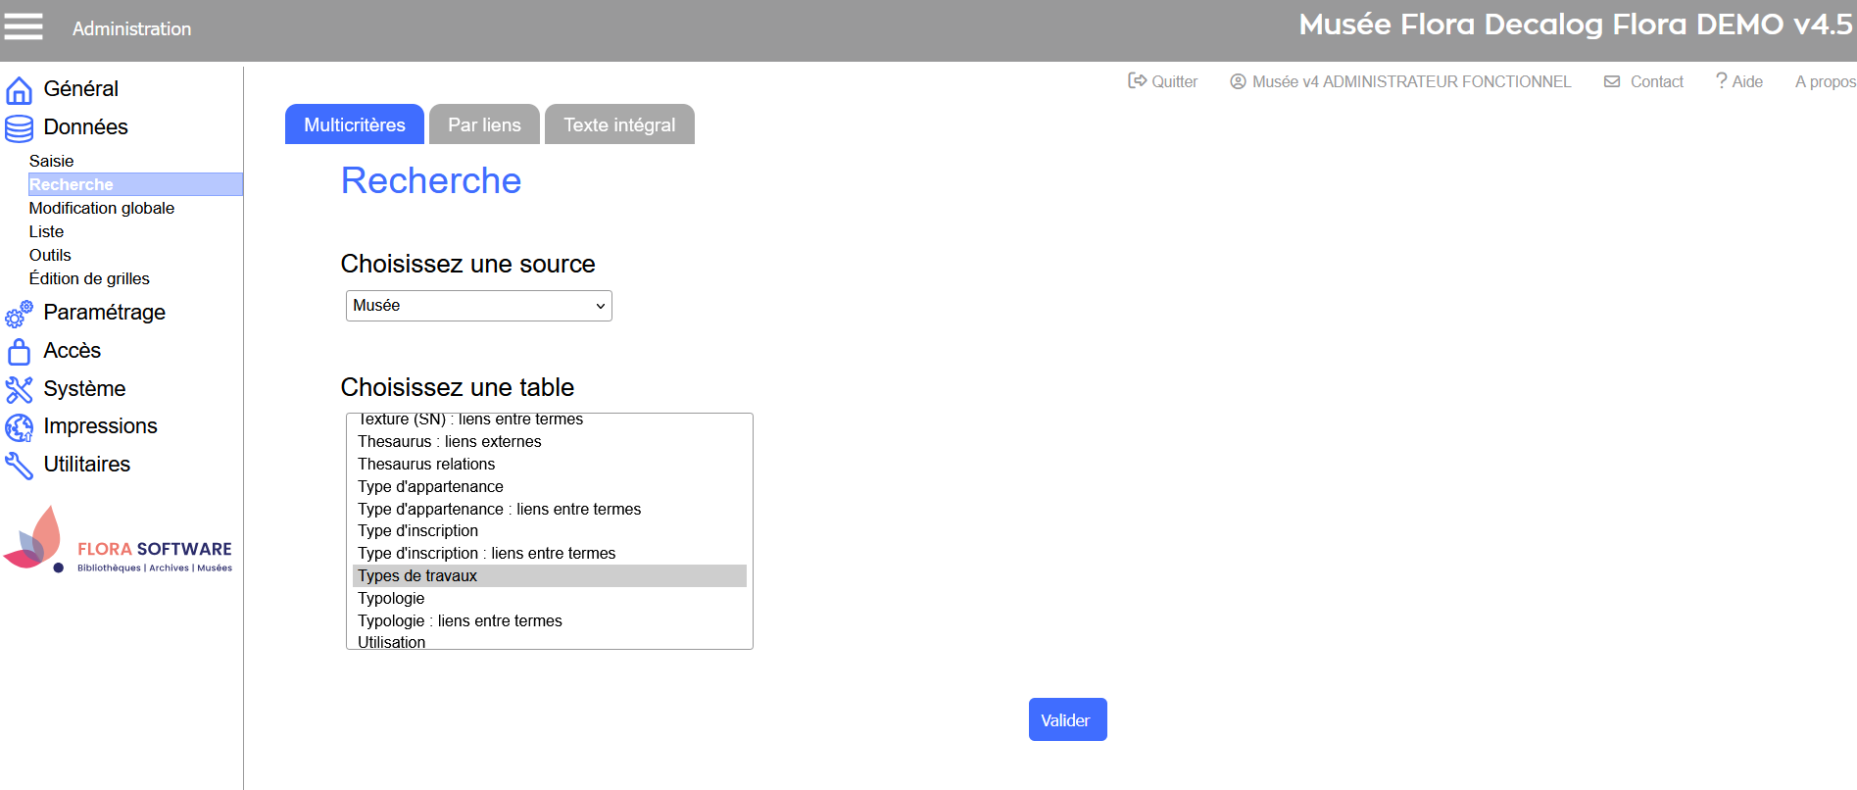This screenshot has width=1857, height=790.
Task: Switch to the Par liens tab
Action: coord(484,124)
